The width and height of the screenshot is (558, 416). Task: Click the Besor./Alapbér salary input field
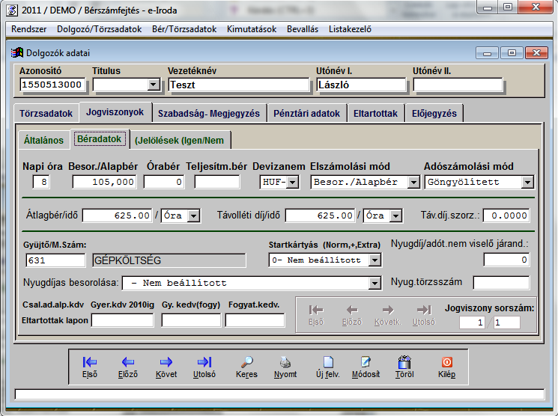(x=103, y=182)
